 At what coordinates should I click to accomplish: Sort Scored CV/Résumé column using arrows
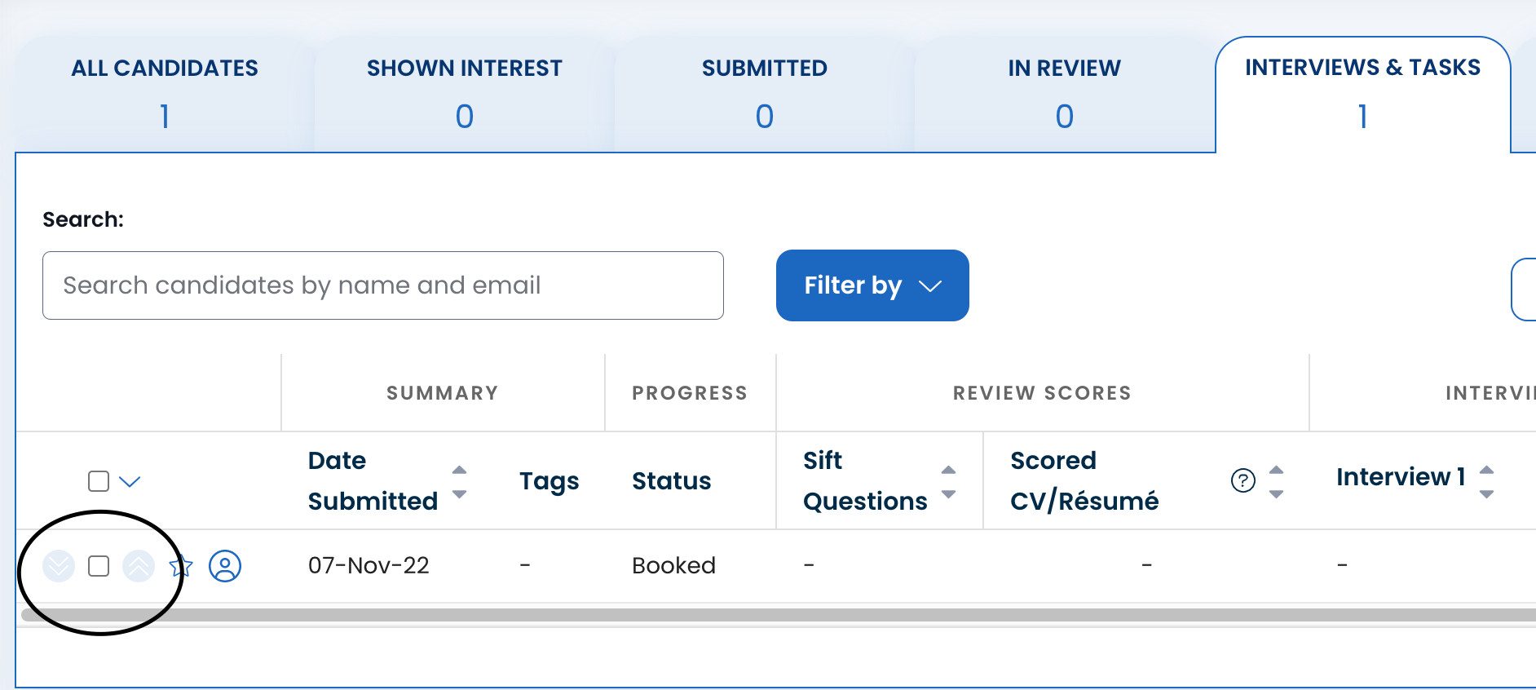(1277, 481)
